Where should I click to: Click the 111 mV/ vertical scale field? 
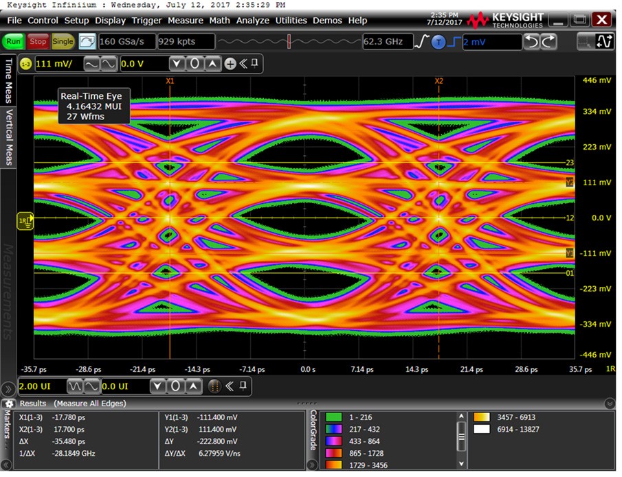click(58, 64)
